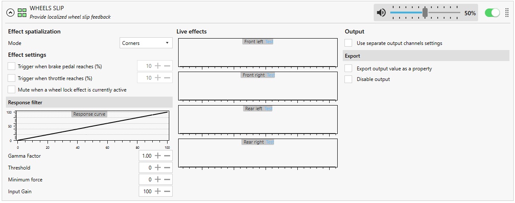Click the effect drag handle dots icon

(507, 13)
